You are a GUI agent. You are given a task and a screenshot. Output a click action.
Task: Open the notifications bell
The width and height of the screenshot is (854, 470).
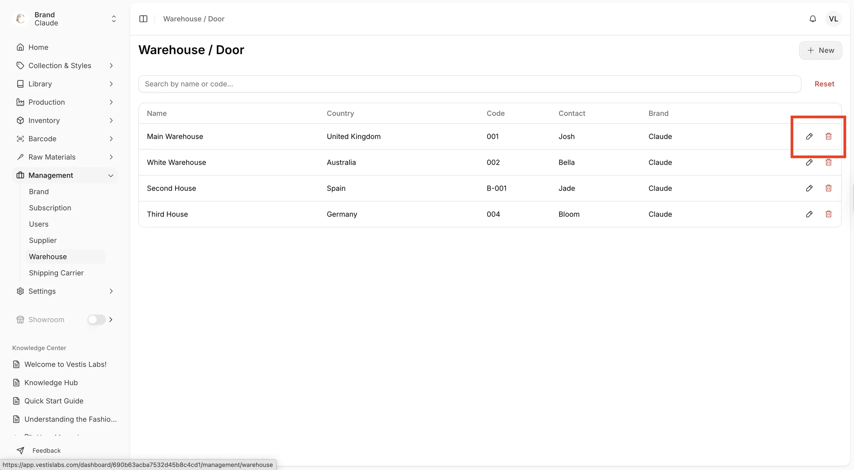pyautogui.click(x=813, y=19)
